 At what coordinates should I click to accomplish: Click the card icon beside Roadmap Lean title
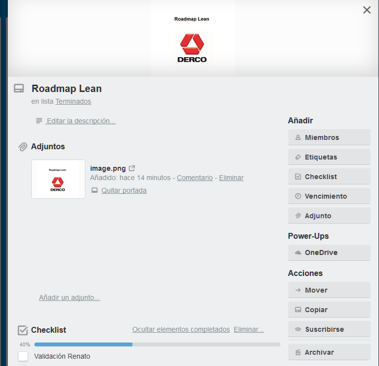click(19, 88)
